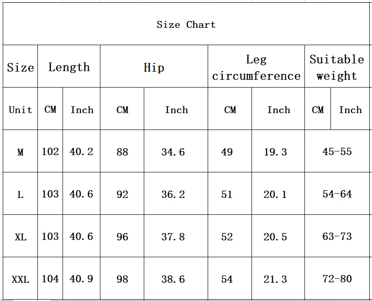
Task: Select the XL row label cell
Action: coord(21,236)
